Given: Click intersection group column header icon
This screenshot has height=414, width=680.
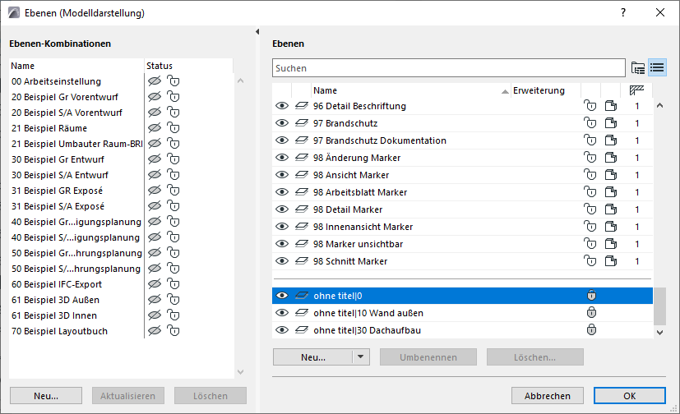Looking at the screenshot, I should click(x=636, y=90).
